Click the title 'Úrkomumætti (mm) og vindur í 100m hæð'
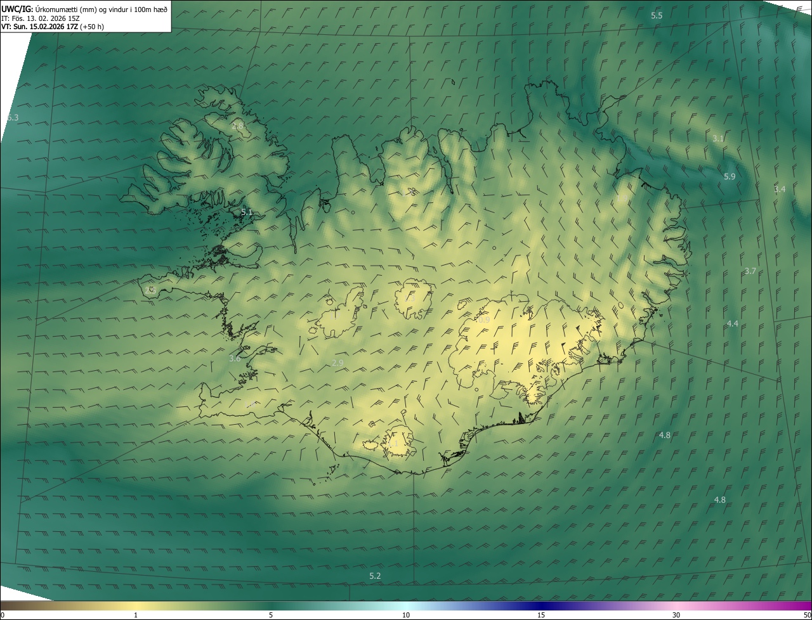The width and height of the screenshot is (812, 620). click(x=101, y=9)
